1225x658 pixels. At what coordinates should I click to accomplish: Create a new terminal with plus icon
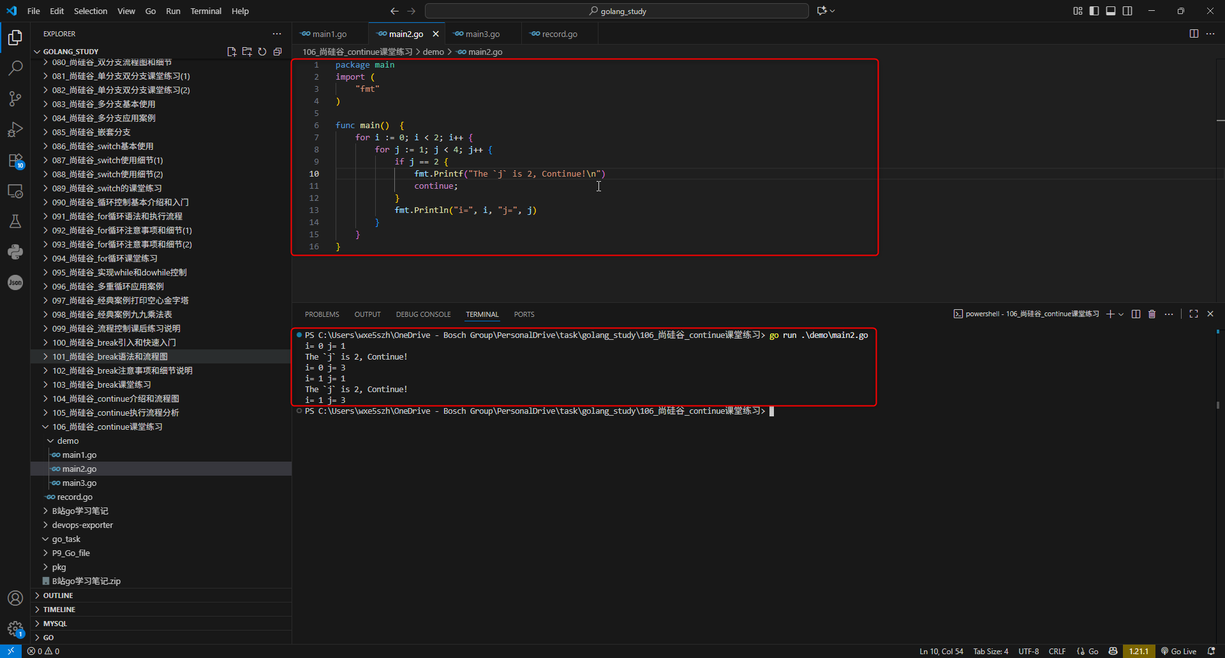pos(1110,314)
